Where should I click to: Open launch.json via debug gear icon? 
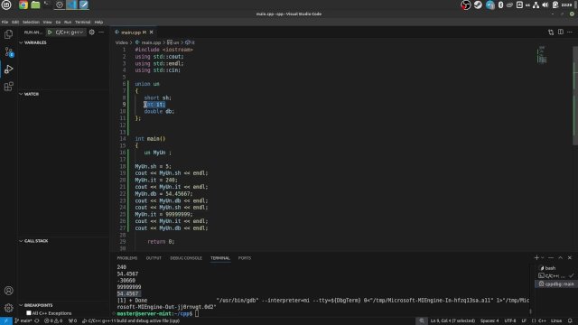point(92,32)
